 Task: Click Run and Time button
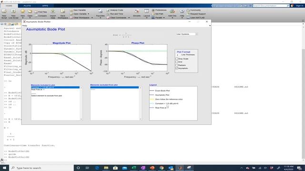(115, 14)
